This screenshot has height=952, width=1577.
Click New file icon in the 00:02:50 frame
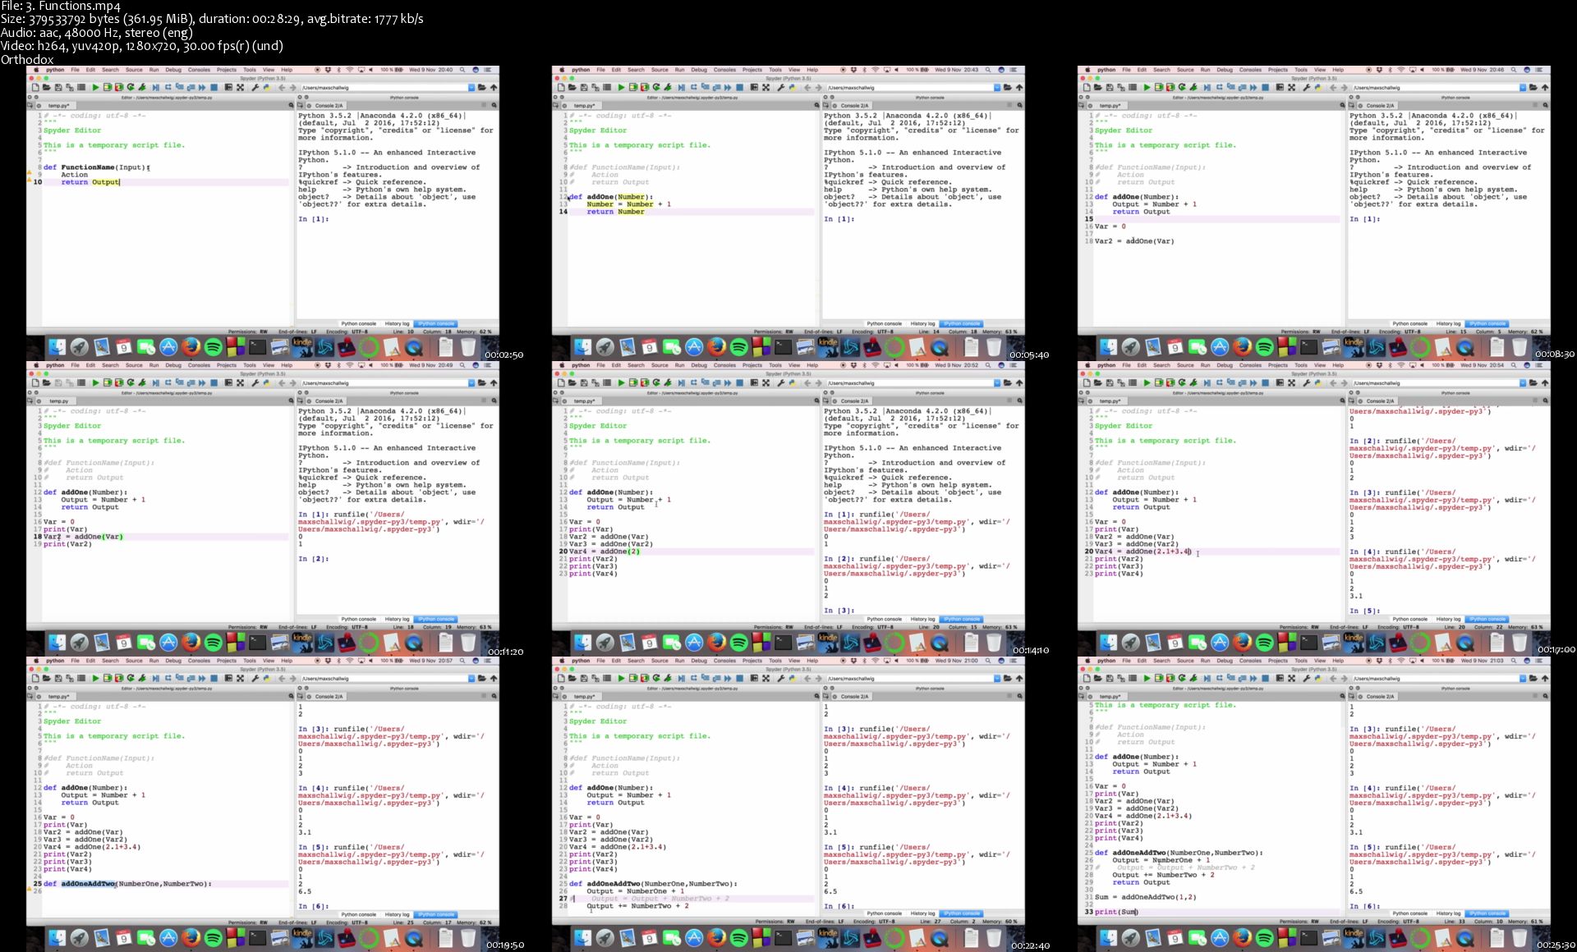pos(35,87)
